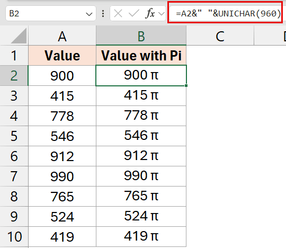The width and height of the screenshot is (286, 248).
Task: Select the cell showing '900 π'
Action: click(141, 76)
